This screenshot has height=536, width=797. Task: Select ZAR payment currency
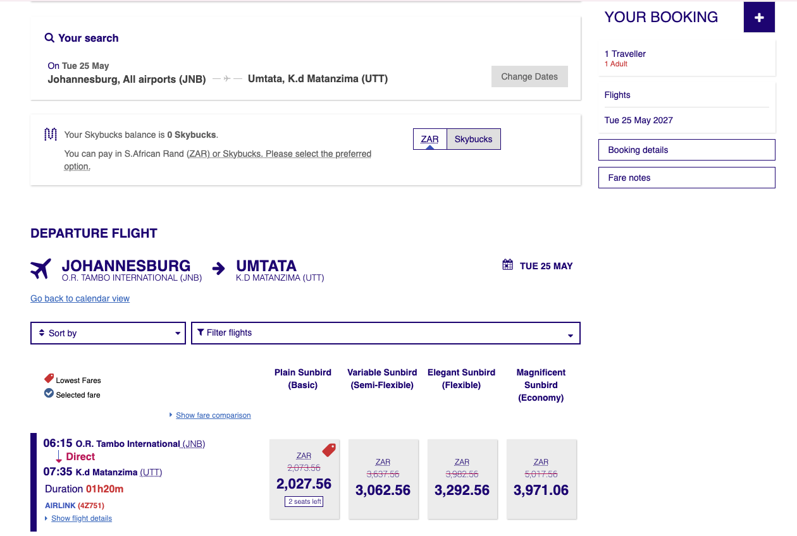pos(429,139)
